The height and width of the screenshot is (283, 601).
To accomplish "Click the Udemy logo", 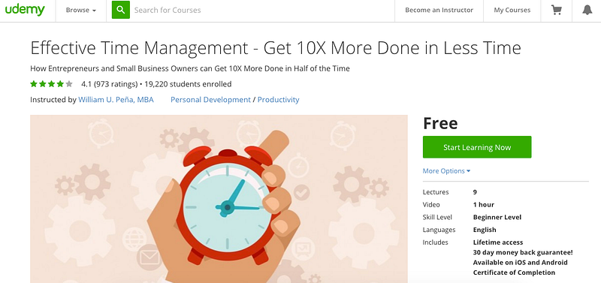I will coord(25,10).
